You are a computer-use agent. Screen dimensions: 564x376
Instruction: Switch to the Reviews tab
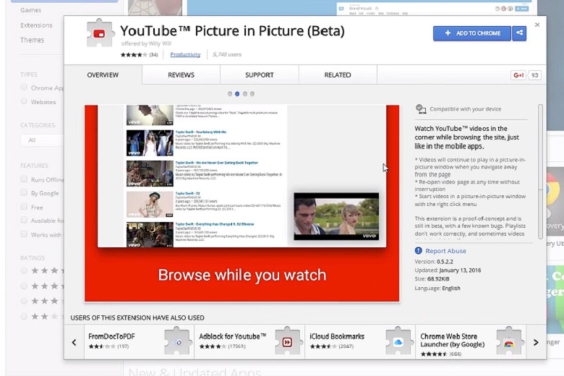181,75
